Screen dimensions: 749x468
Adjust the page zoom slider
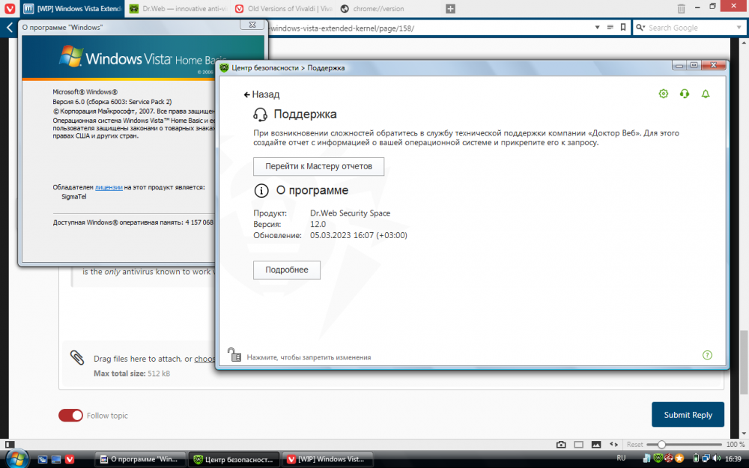click(661, 445)
